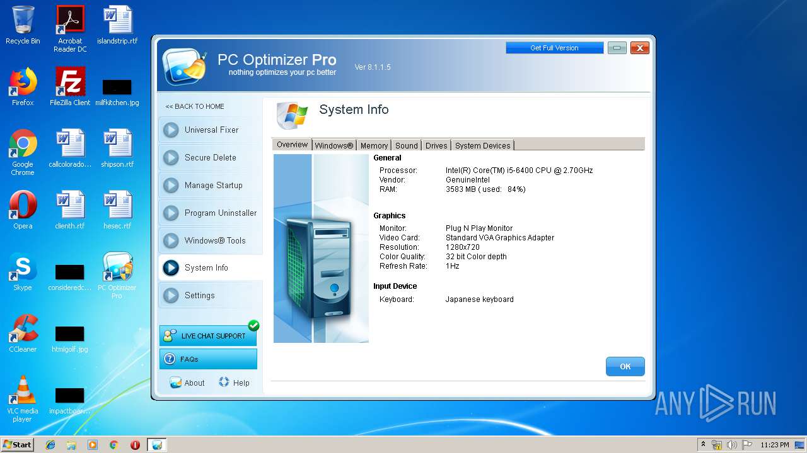Show hidden tray icons arrow
Screen dimensions: 807x453
pyautogui.click(x=703, y=445)
